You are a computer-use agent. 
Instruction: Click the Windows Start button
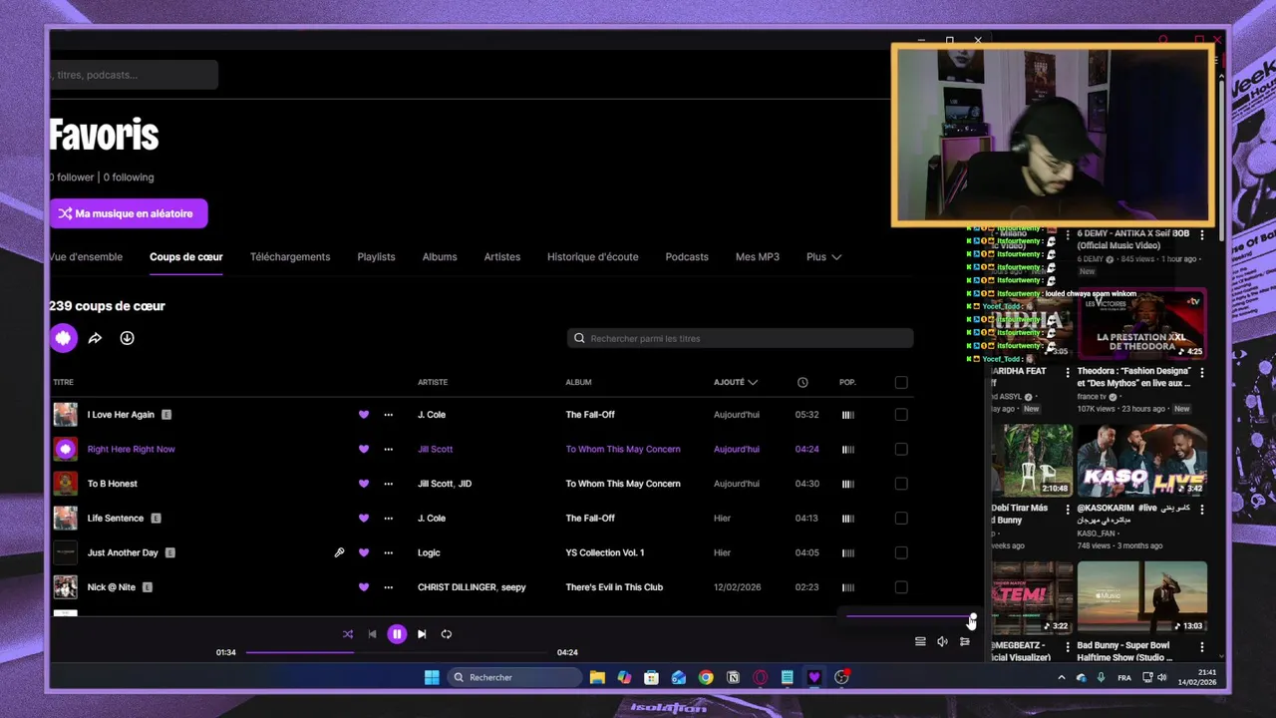click(x=432, y=677)
